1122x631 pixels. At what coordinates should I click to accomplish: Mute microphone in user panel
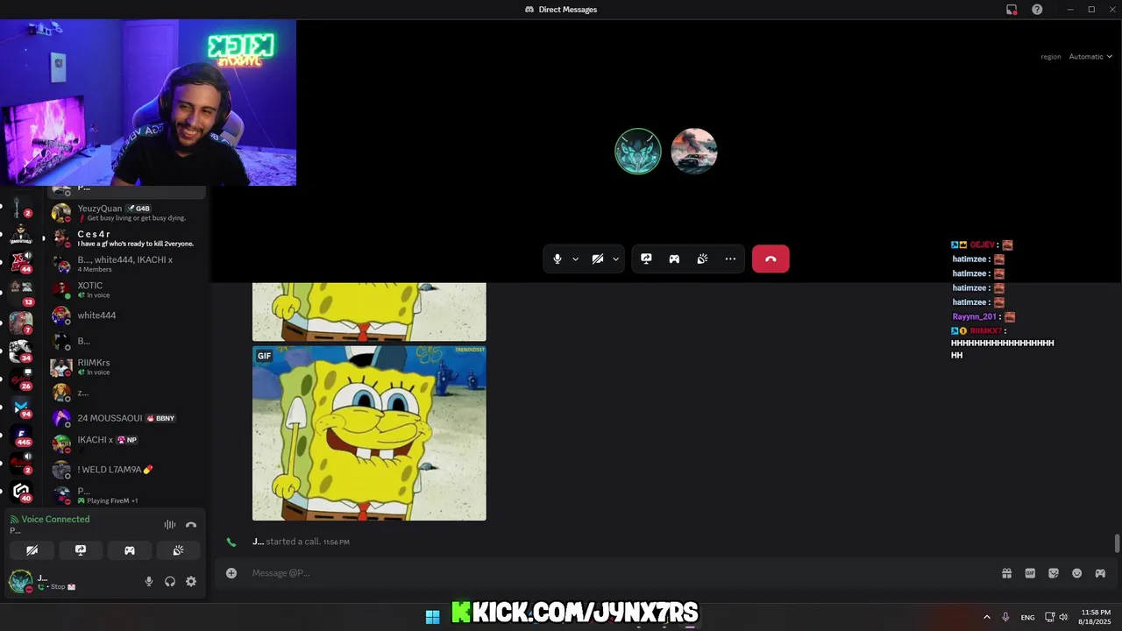pyautogui.click(x=149, y=581)
